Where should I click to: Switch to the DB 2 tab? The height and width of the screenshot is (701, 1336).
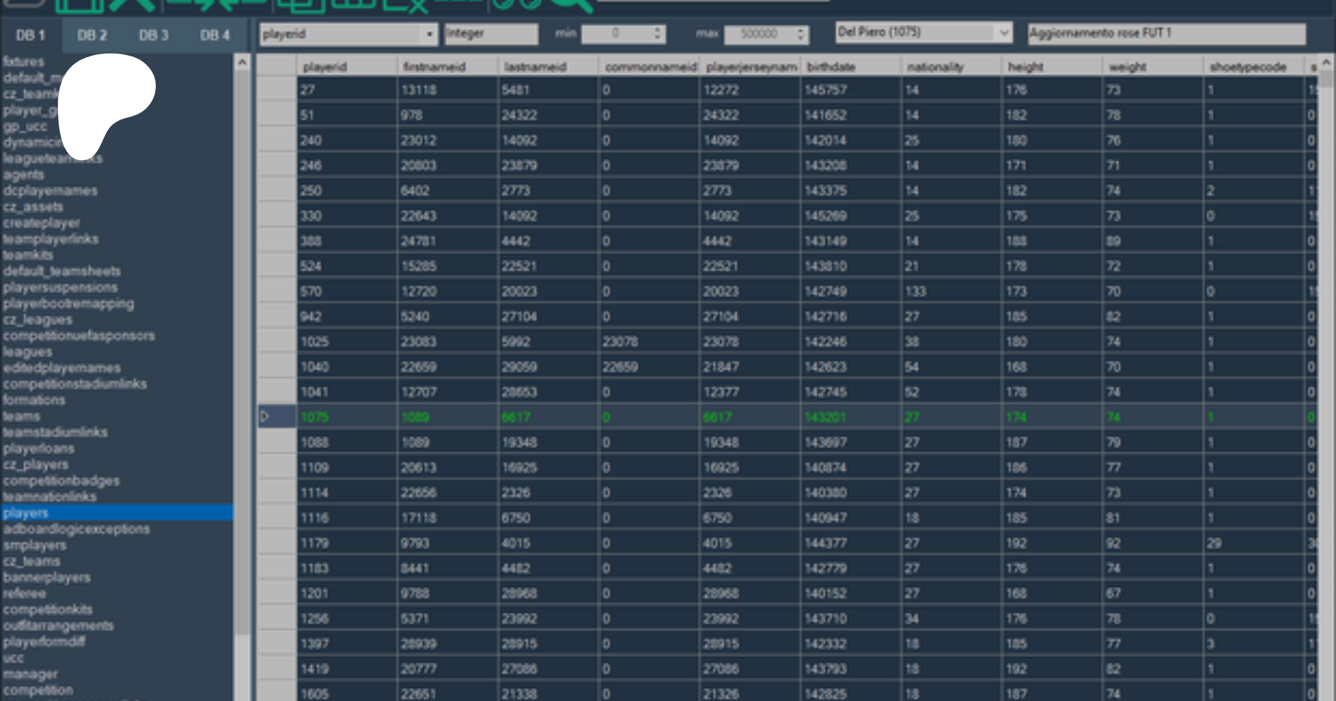92,35
